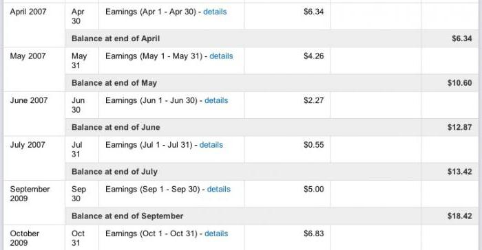This screenshot has height=250, width=482.
Task: Select the Balance at end of May row
Action: [272, 83]
